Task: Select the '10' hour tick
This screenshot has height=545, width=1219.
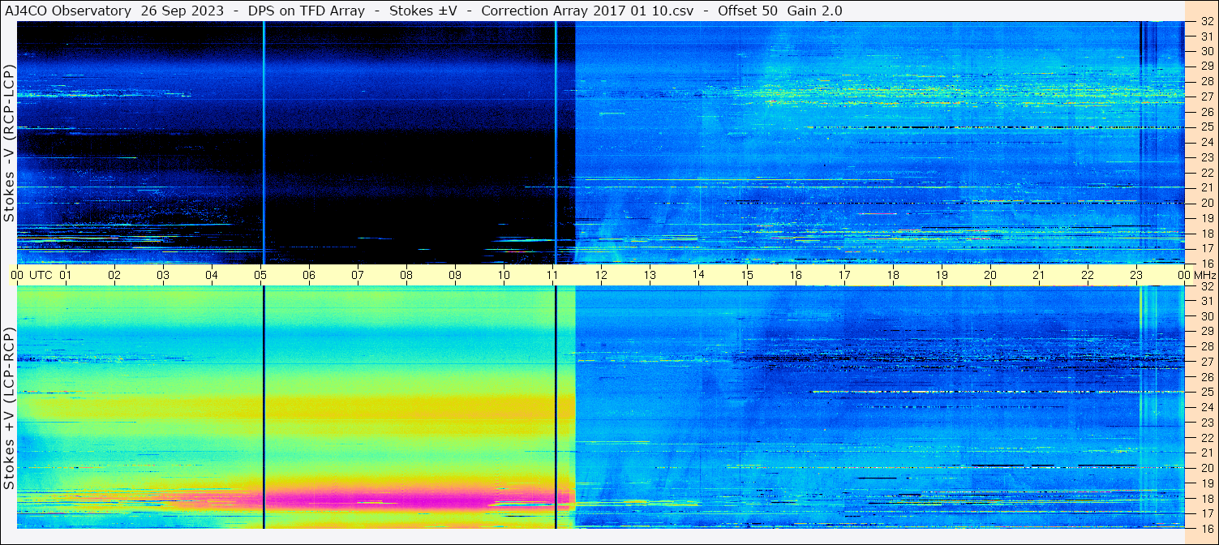Action: (x=504, y=275)
